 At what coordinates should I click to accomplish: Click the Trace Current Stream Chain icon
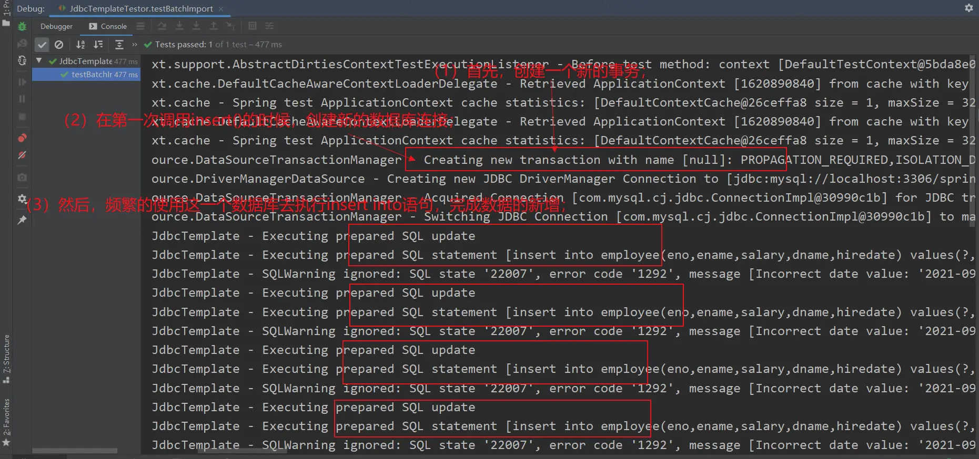(269, 26)
